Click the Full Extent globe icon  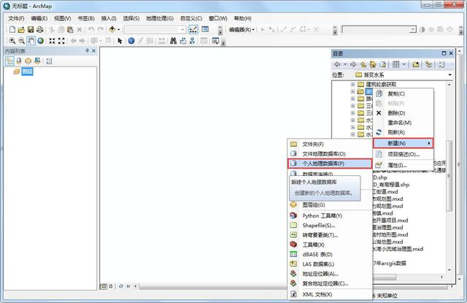click(x=41, y=41)
